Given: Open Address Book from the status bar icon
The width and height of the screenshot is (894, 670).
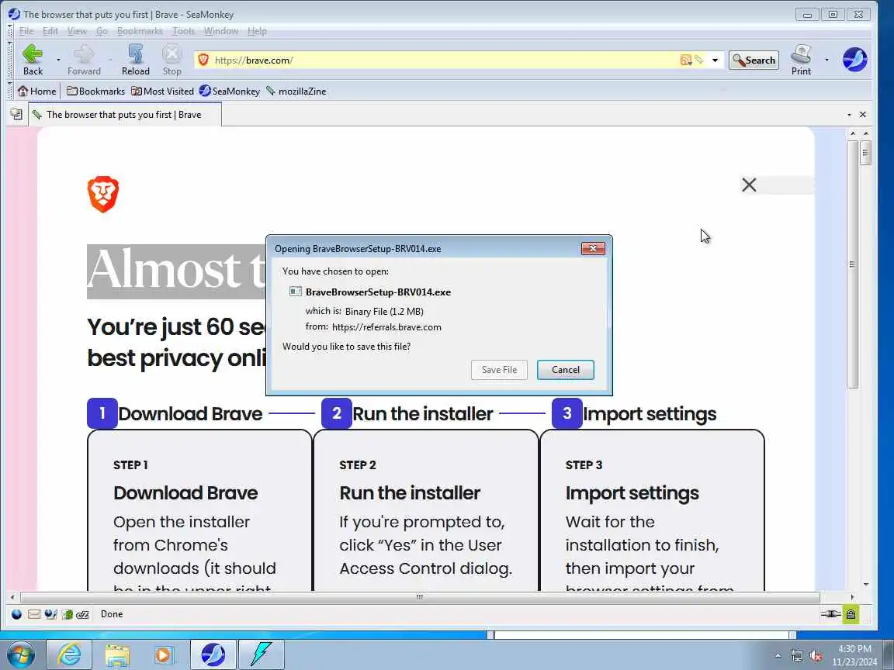Looking at the screenshot, I should pyautogui.click(x=68, y=614).
